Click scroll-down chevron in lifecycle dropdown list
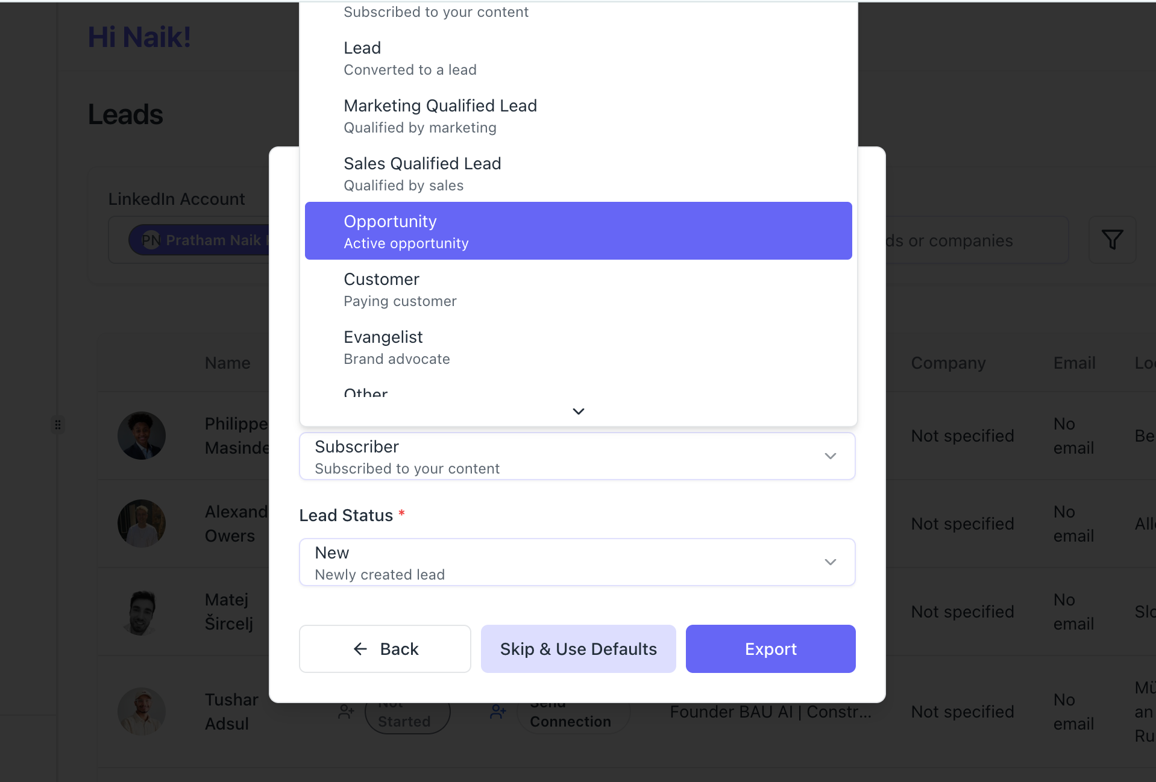The height and width of the screenshot is (782, 1156). coord(578,411)
